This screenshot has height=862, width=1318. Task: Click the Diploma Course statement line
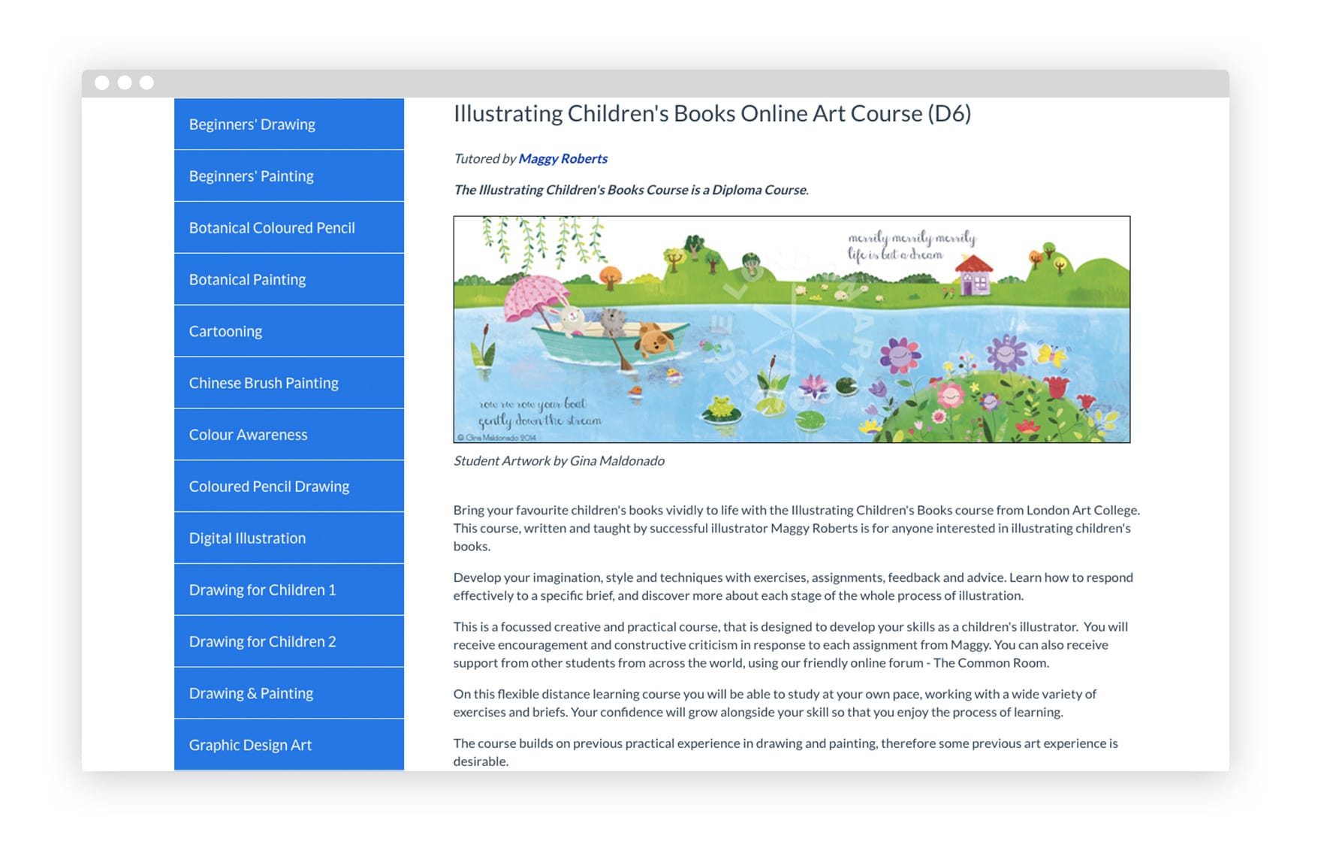click(631, 190)
